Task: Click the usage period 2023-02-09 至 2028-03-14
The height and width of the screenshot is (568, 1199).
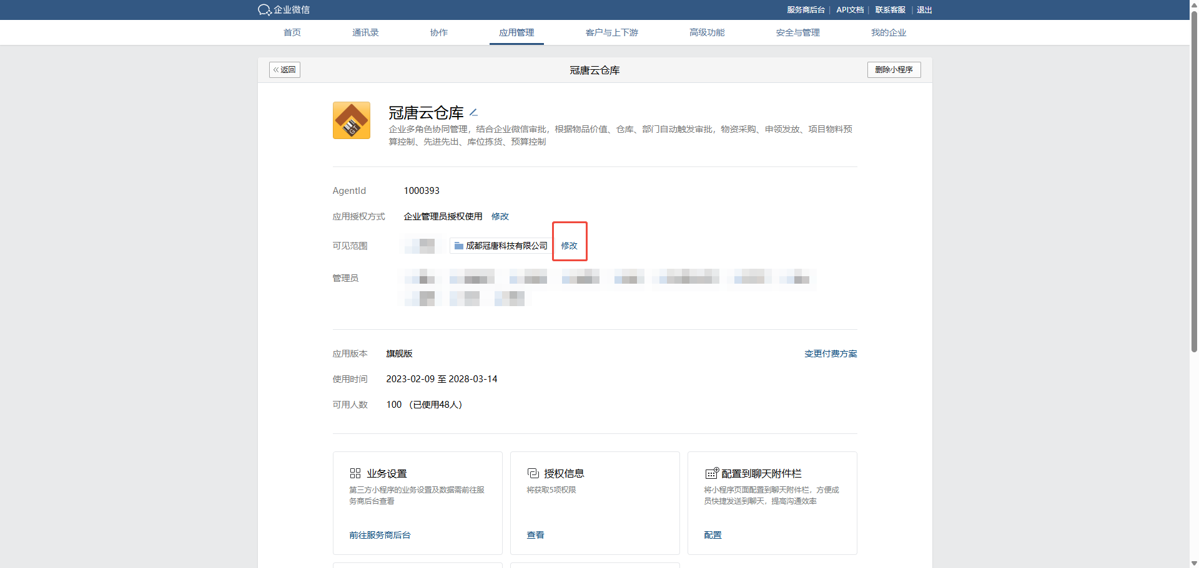Action: (442, 379)
